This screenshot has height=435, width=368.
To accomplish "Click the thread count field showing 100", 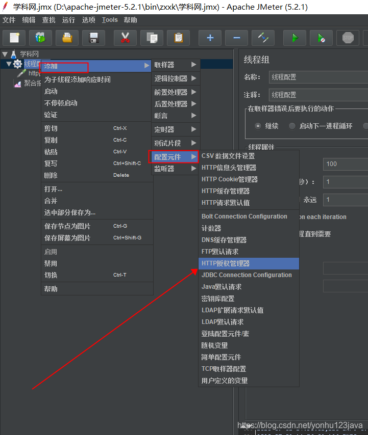I will coord(345,164).
